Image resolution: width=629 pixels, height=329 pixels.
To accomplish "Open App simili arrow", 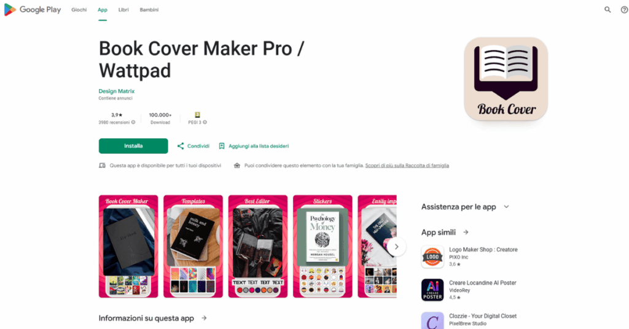I will pyautogui.click(x=466, y=232).
